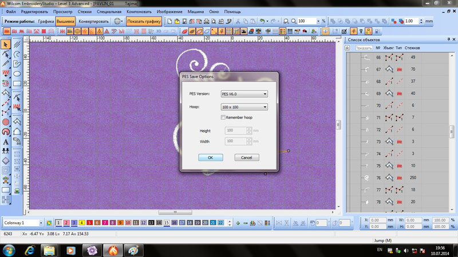Toggle Вышивка embroidery mode
The image size is (458, 257).
[x=66, y=21]
